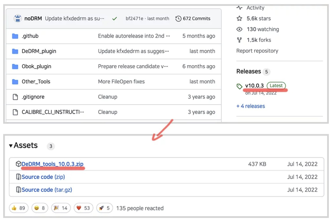Click the fork icon beside 1.5k forks
333x223 pixels.
pyautogui.click(x=239, y=40)
